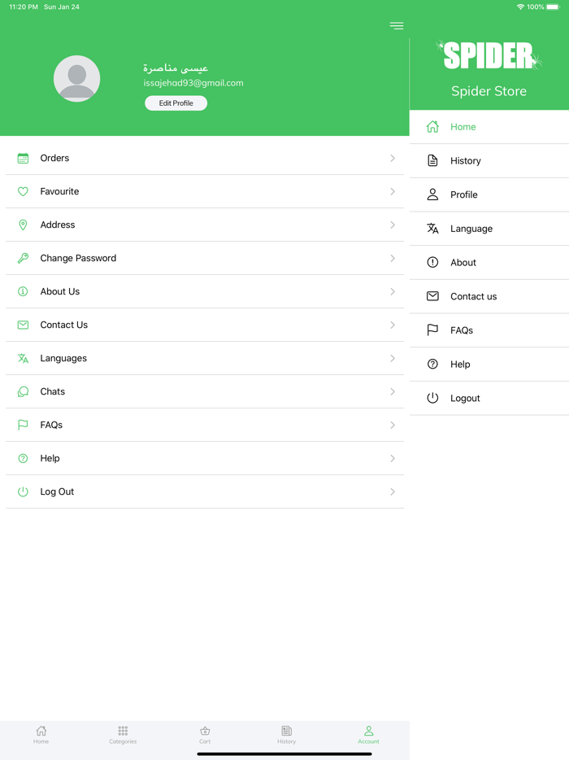This screenshot has height=760, width=569.
Task: Open Profile from the side drawer
Action: 489,194
